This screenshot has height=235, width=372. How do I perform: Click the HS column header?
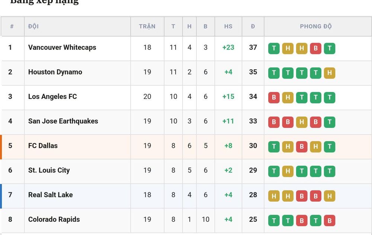tap(228, 26)
